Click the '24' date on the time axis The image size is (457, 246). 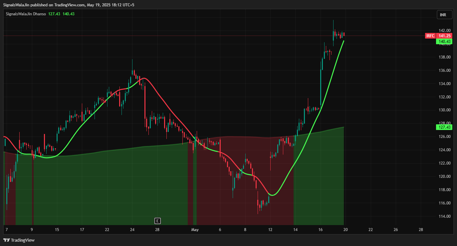click(x=132, y=230)
